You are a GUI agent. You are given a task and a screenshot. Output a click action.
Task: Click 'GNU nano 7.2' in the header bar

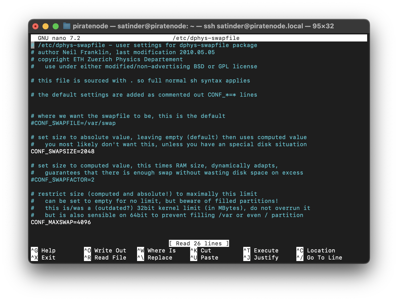59,38
